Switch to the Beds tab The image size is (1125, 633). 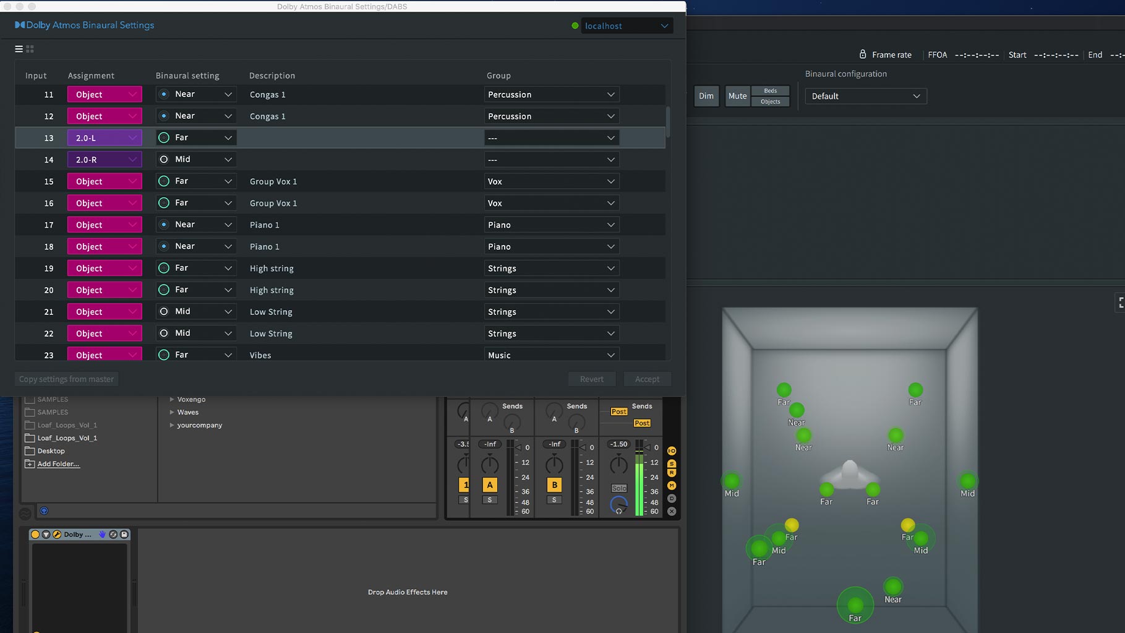click(770, 90)
